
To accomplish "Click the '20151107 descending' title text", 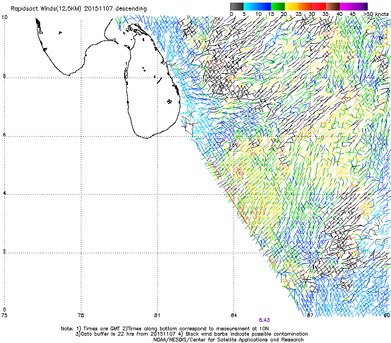I will click(x=116, y=9).
